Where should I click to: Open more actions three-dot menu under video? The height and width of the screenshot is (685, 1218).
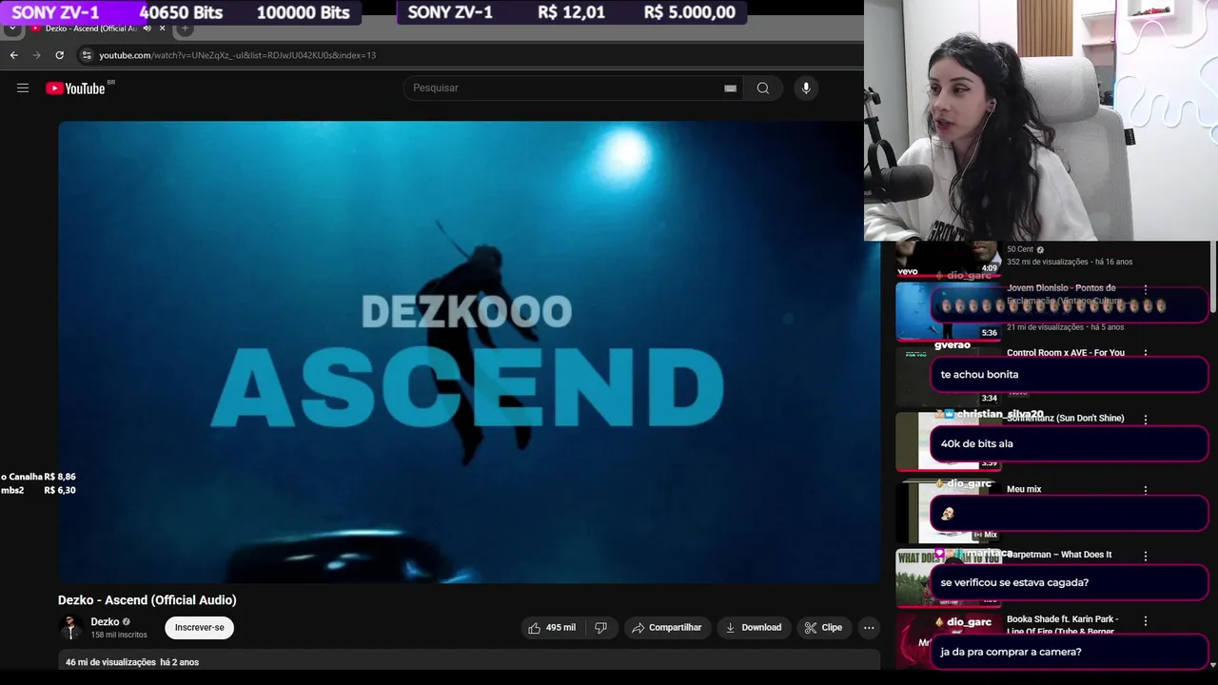coord(868,628)
